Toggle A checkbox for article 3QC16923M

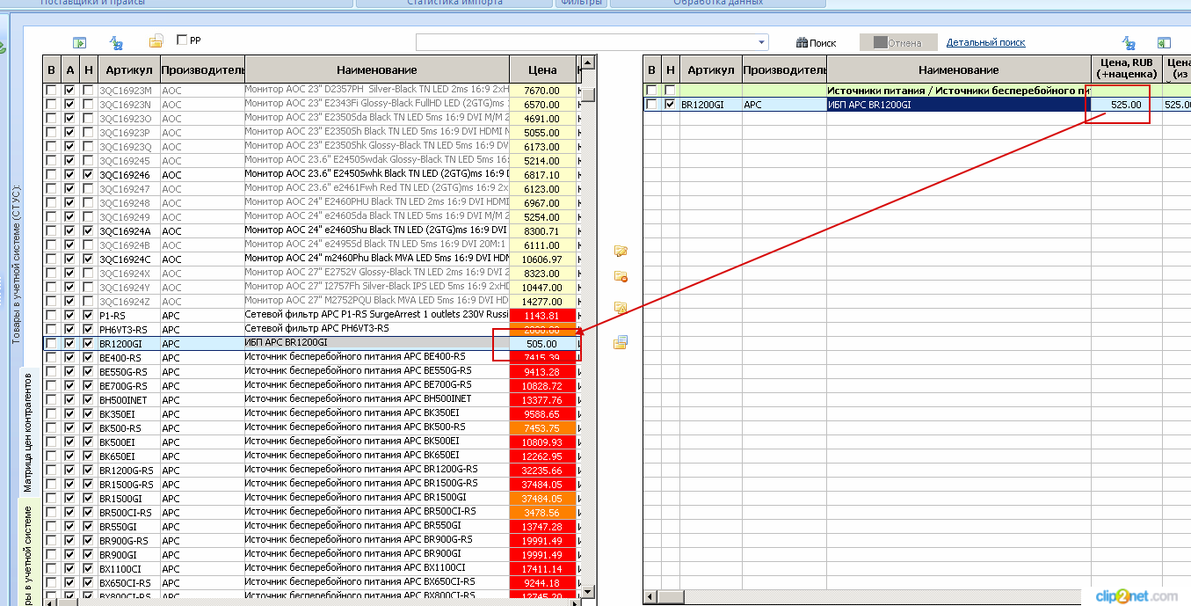coord(69,91)
